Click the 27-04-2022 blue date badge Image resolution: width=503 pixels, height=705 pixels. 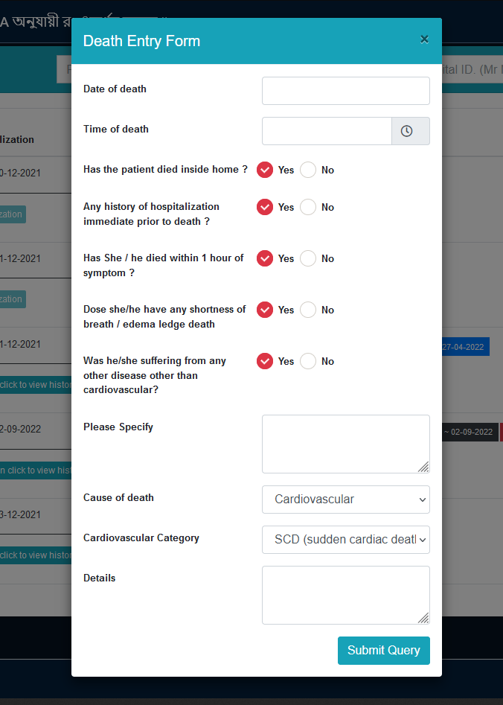pos(465,347)
